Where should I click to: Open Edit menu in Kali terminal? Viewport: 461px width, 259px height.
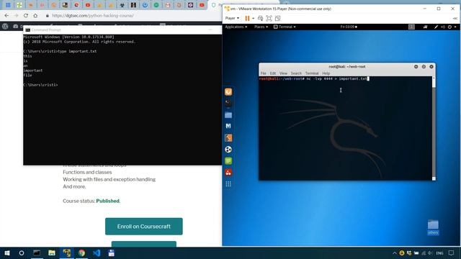click(273, 73)
